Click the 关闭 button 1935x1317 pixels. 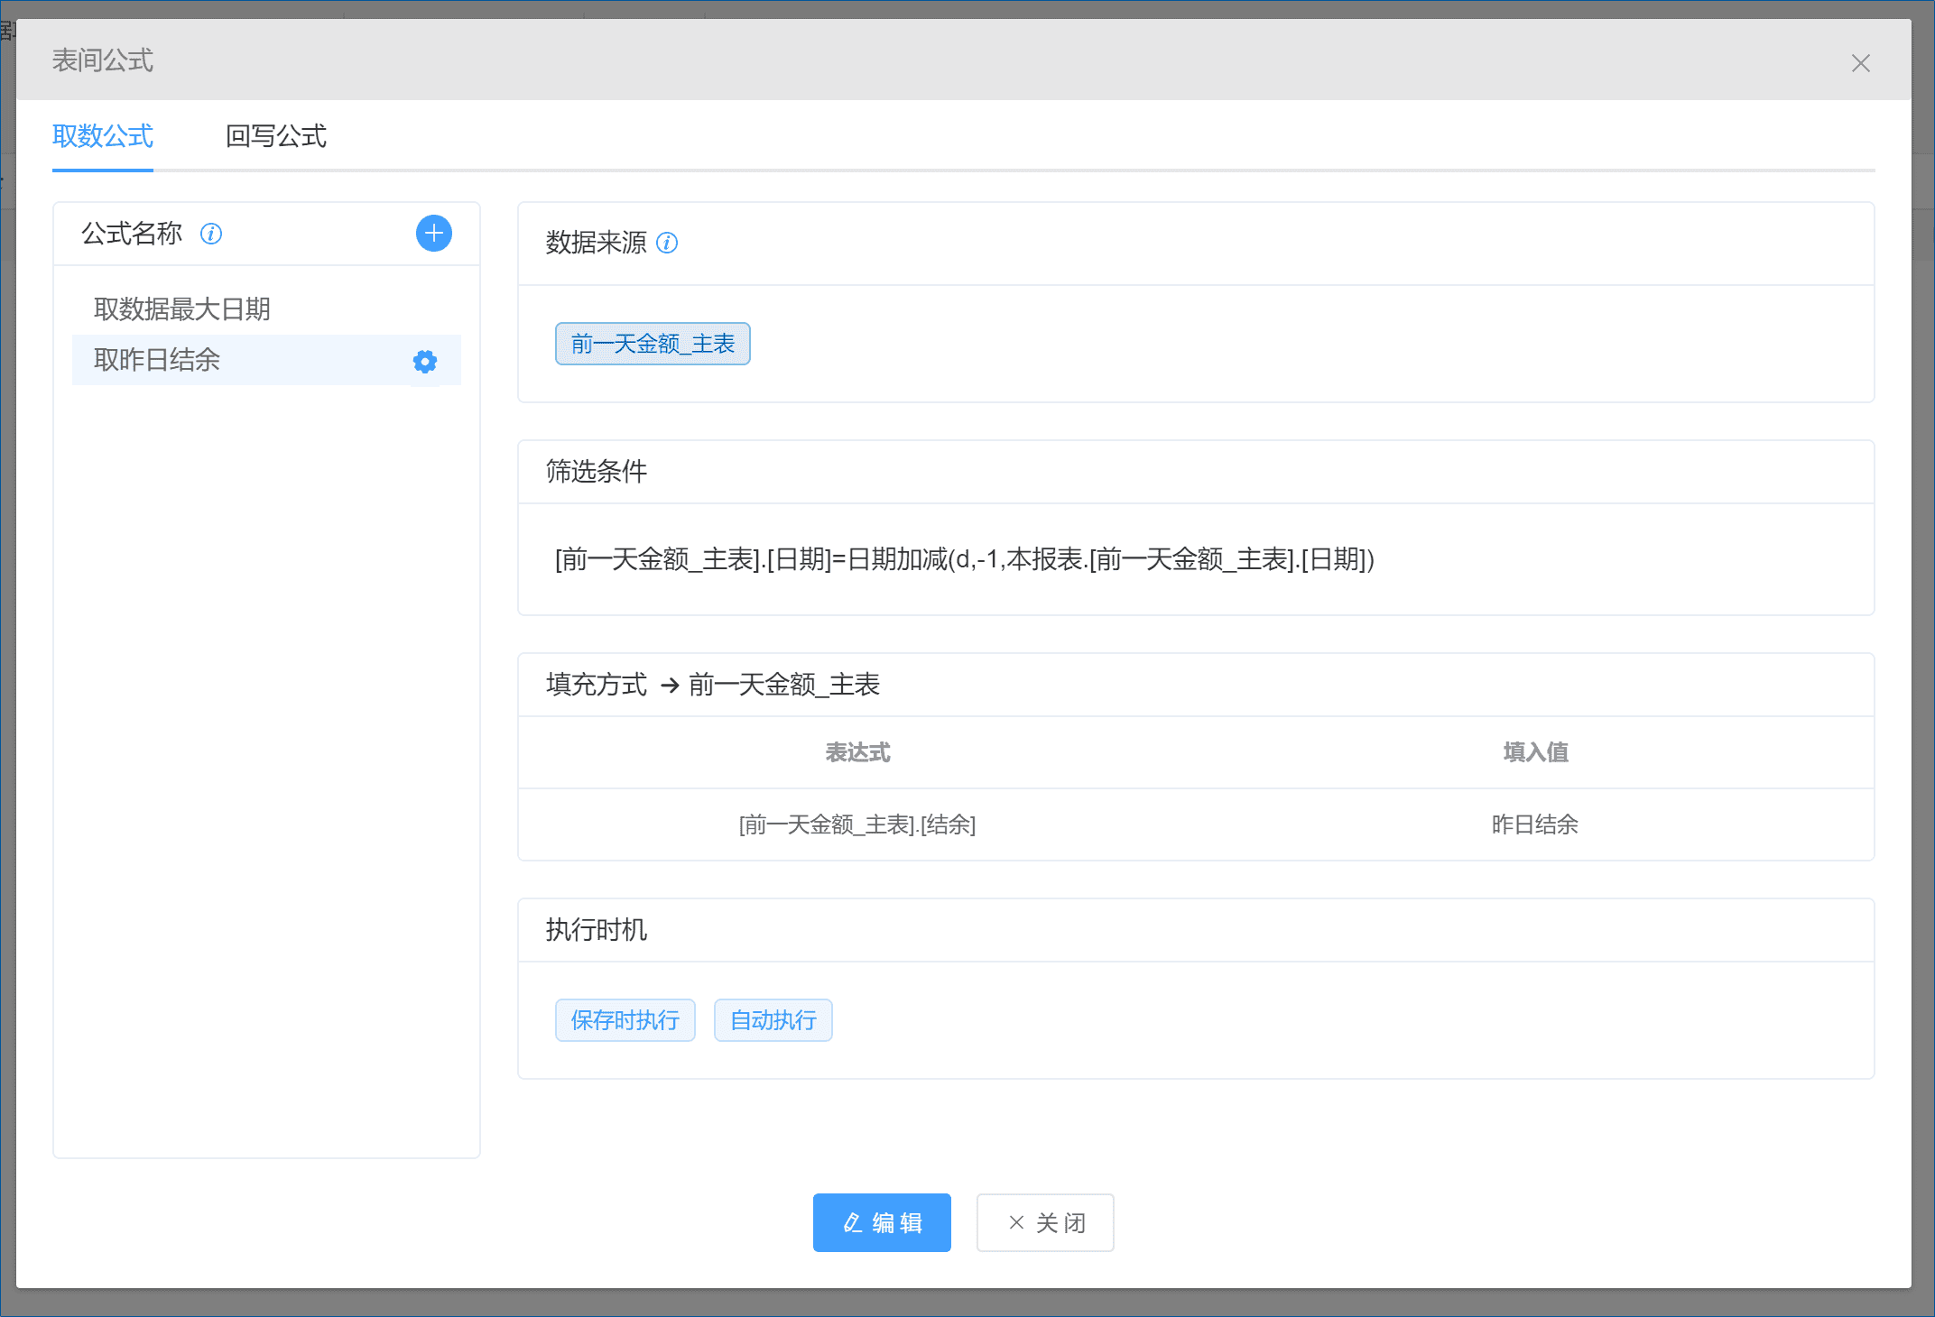(x=1045, y=1222)
